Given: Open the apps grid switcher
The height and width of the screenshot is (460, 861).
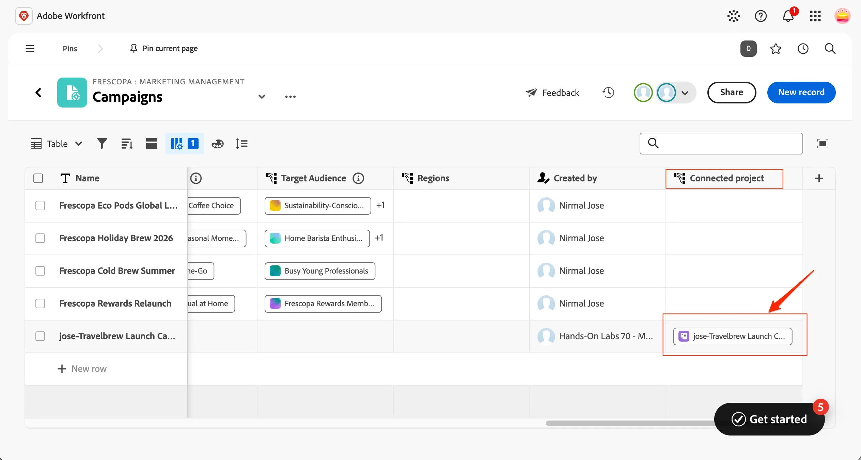Looking at the screenshot, I should click(815, 16).
